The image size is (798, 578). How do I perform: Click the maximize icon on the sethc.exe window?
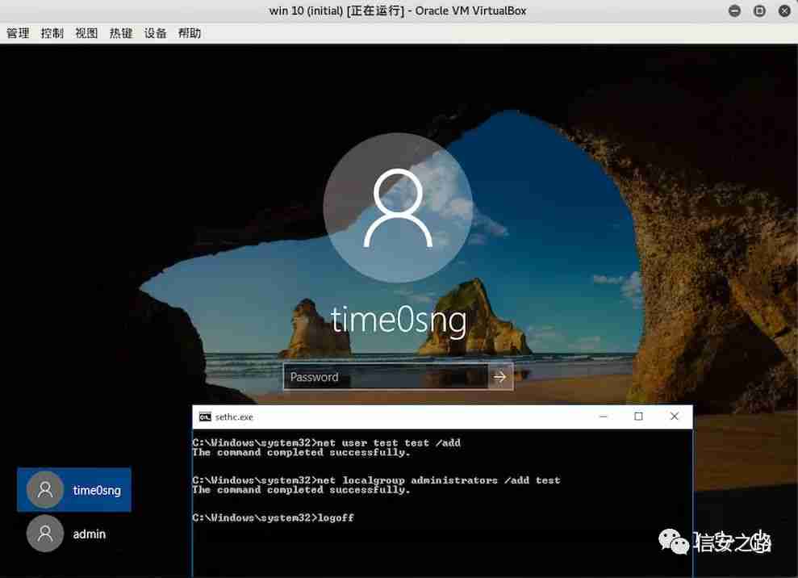pos(638,416)
